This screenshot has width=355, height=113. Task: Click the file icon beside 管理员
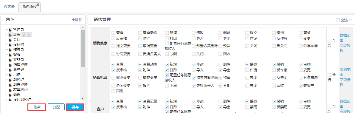[10, 30]
